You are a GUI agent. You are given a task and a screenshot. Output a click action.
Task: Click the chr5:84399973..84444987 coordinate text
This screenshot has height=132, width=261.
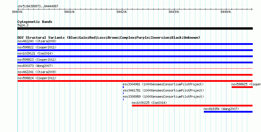tap(38, 6)
